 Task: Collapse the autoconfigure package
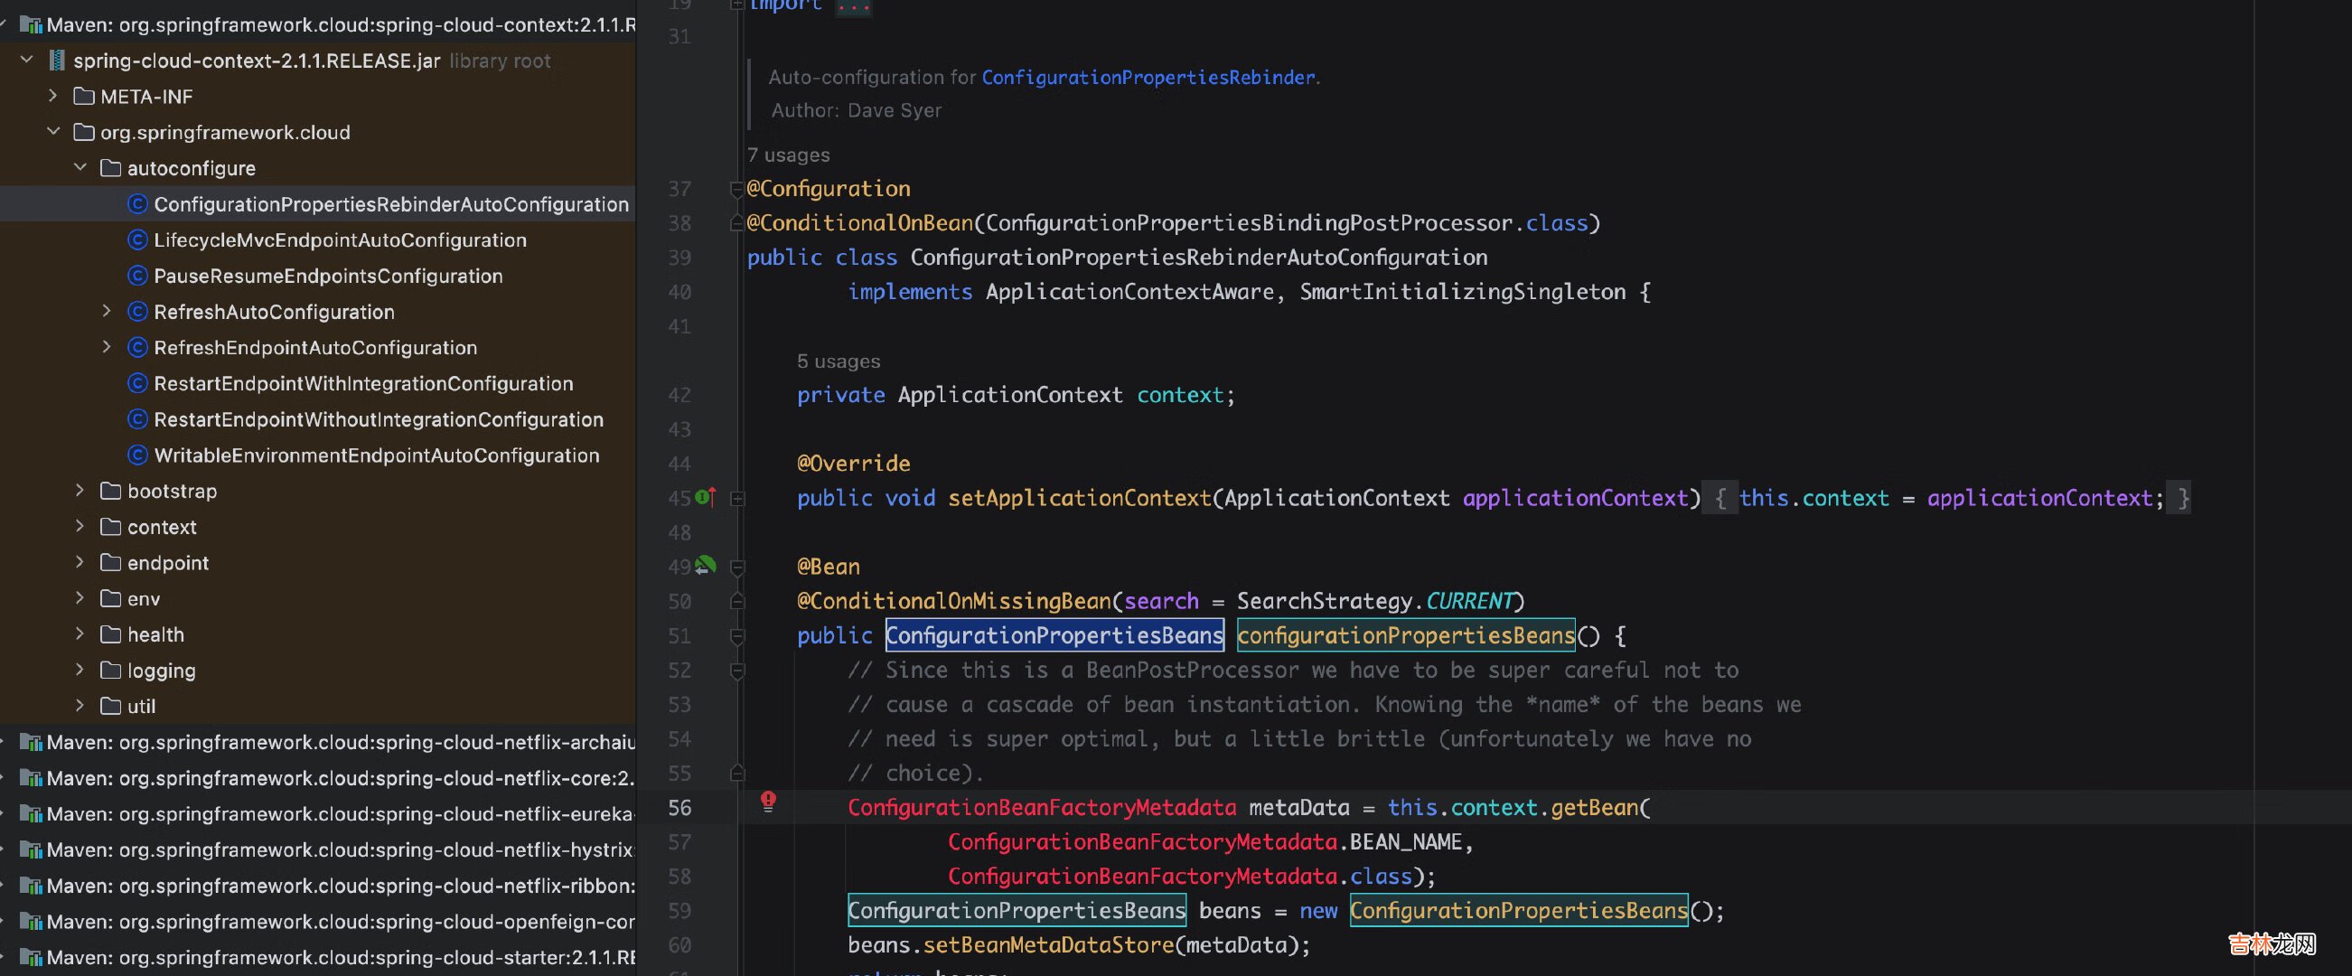click(x=80, y=167)
